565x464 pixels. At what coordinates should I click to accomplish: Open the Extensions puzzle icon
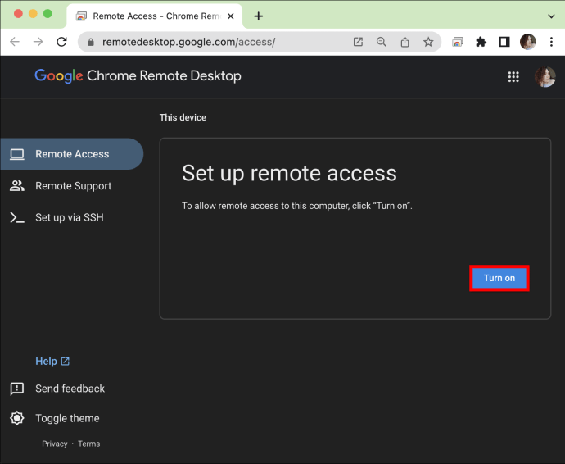pos(481,42)
